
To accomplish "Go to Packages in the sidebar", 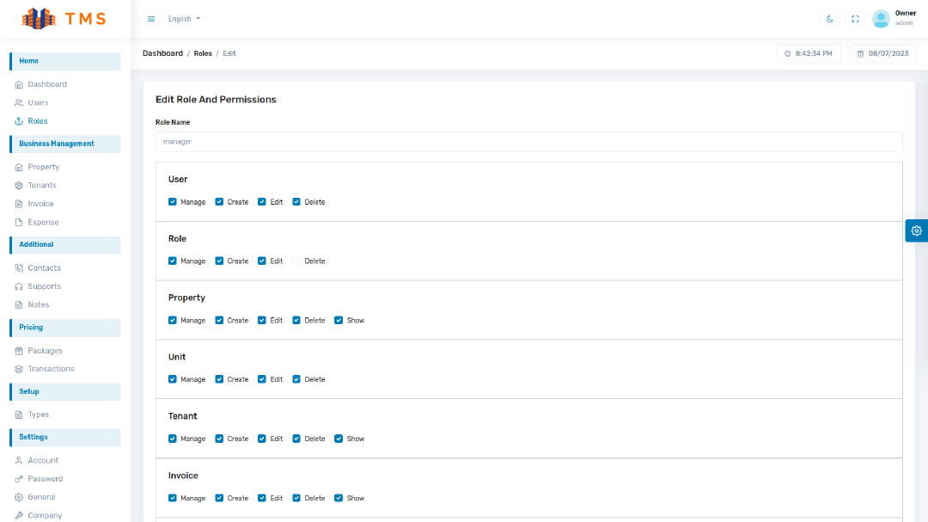I will (45, 351).
